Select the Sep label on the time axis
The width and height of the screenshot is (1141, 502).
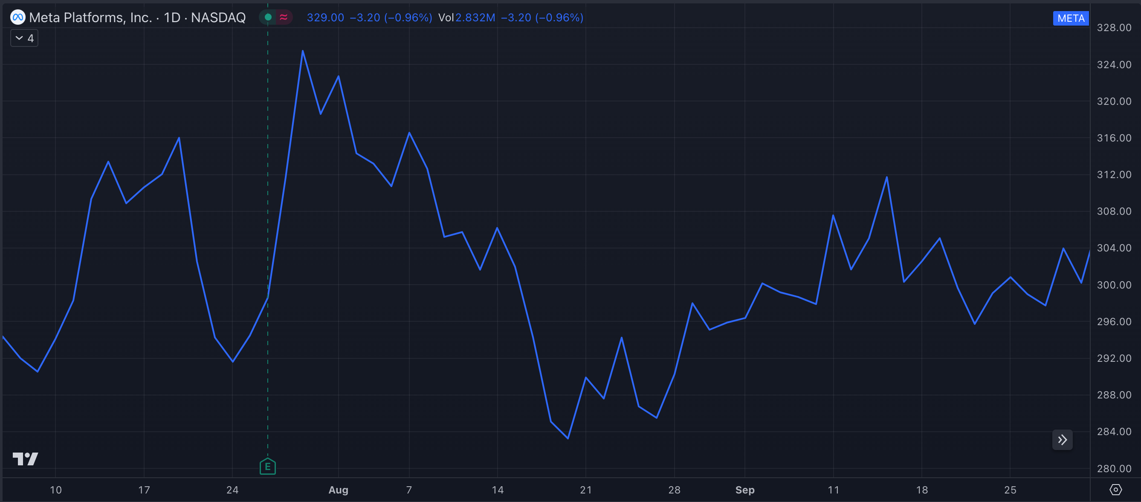(x=745, y=490)
